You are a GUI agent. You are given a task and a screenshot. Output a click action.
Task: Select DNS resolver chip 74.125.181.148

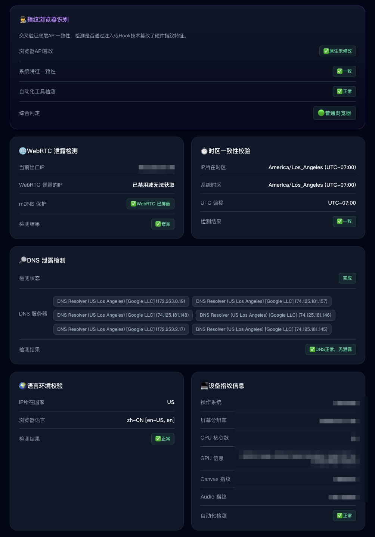click(123, 315)
